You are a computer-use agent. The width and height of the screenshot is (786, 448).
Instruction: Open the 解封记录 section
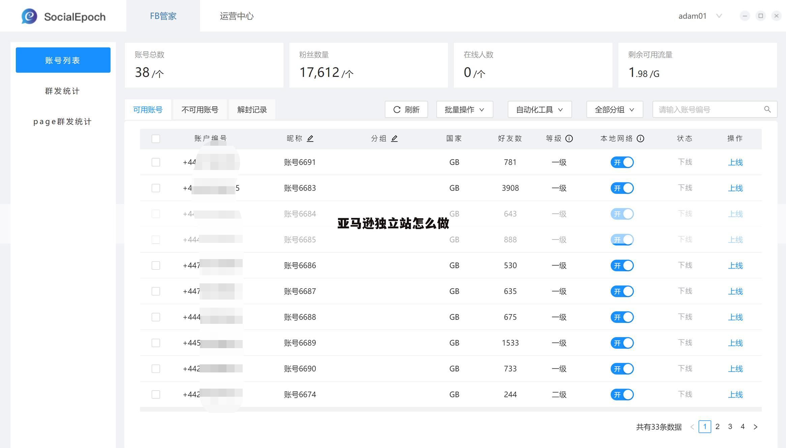coord(252,109)
